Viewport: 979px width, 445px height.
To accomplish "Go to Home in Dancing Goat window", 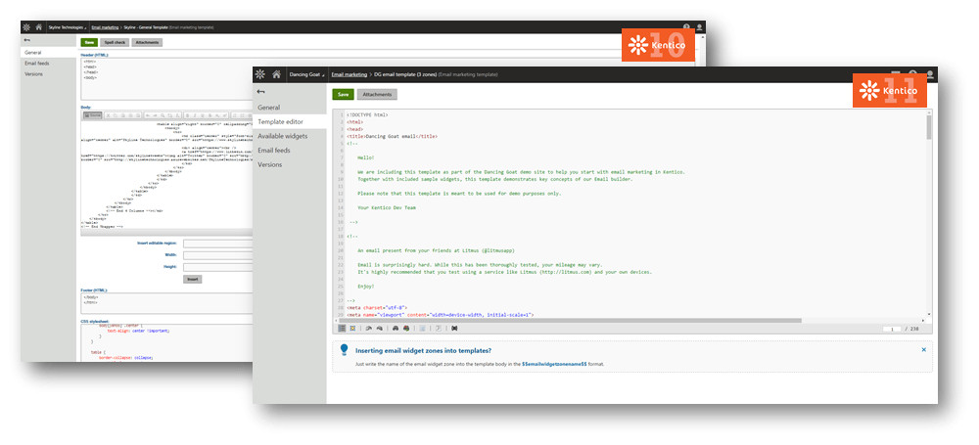I will (276, 74).
